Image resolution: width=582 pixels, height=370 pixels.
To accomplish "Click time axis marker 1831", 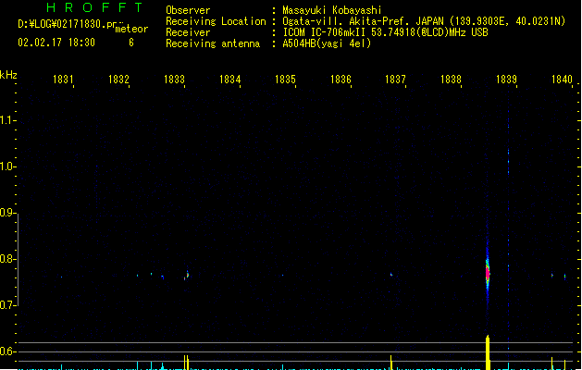I will 63,80.
